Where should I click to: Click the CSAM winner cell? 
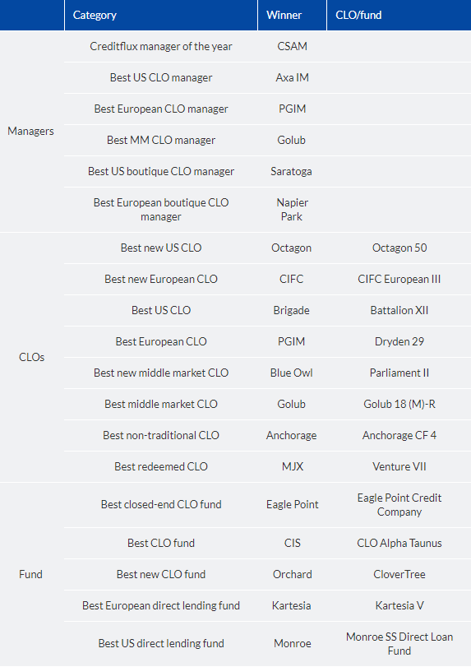click(x=292, y=46)
